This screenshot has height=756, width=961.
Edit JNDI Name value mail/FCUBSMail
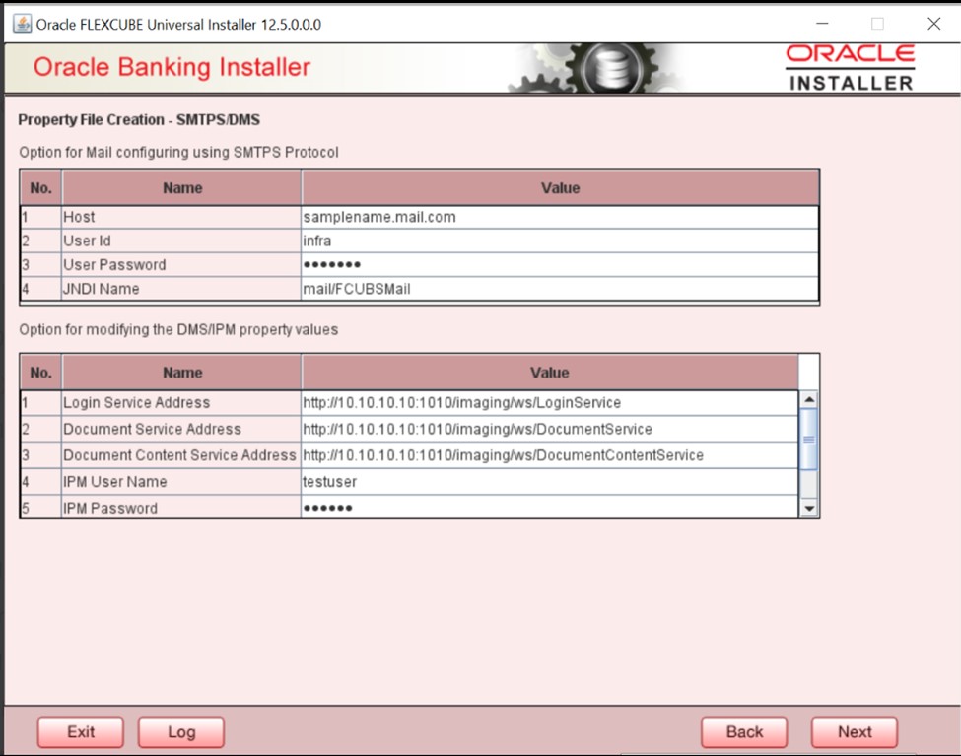click(560, 289)
